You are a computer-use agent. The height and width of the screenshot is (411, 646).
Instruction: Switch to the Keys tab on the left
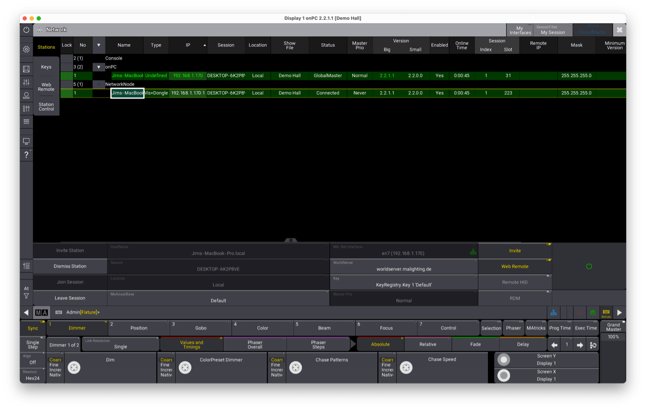[47, 66]
